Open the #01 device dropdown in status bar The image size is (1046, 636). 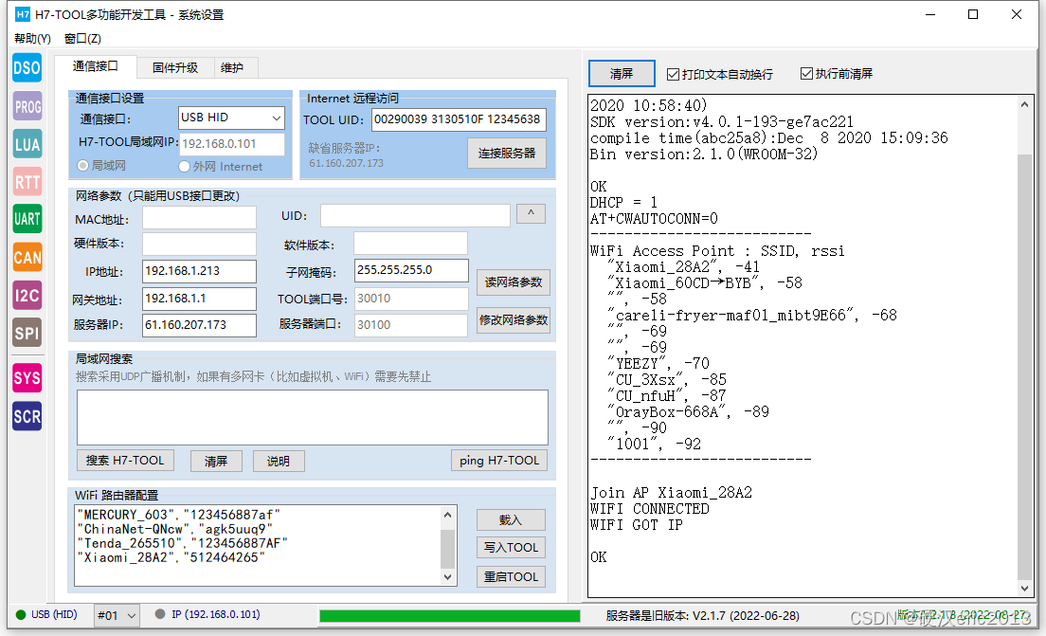tap(117, 615)
